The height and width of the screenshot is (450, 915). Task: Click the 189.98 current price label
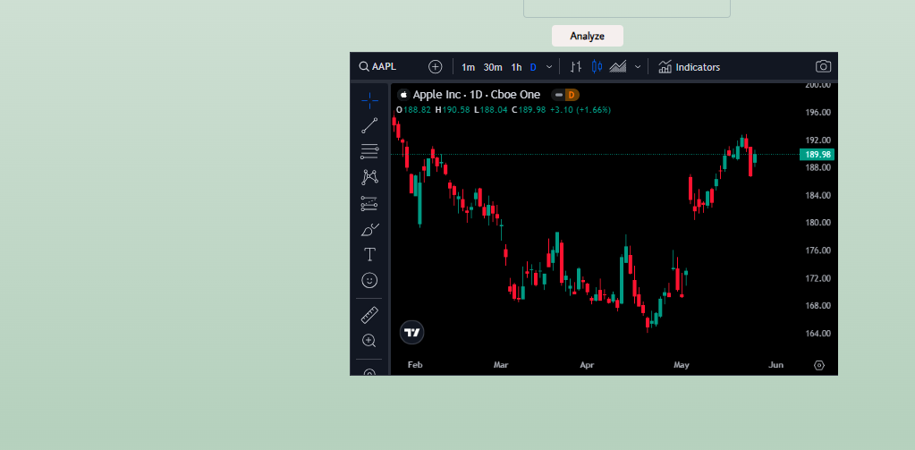pos(817,155)
